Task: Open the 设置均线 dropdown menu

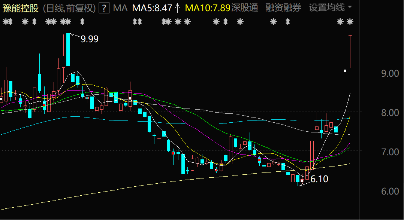Action: tap(326, 7)
